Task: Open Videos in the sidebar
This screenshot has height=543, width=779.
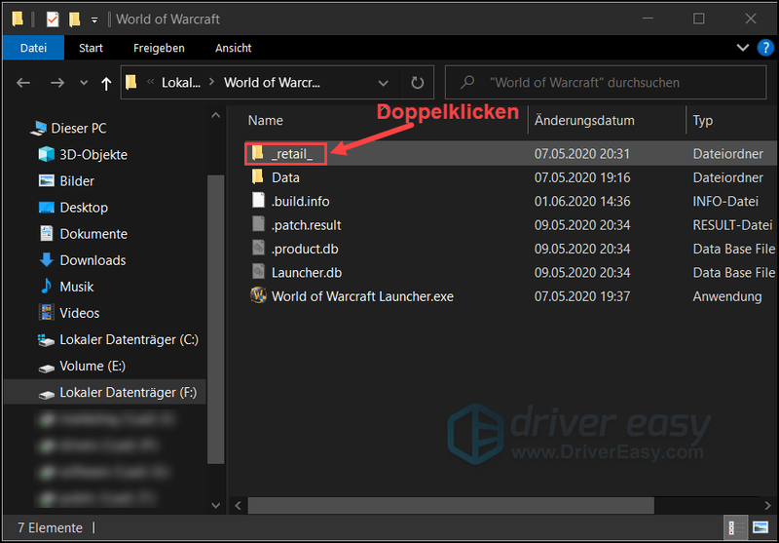Action: [x=80, y=313]
